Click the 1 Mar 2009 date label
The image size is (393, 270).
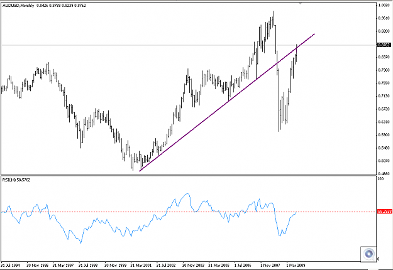pyautogui.click(x=296, y=265)
